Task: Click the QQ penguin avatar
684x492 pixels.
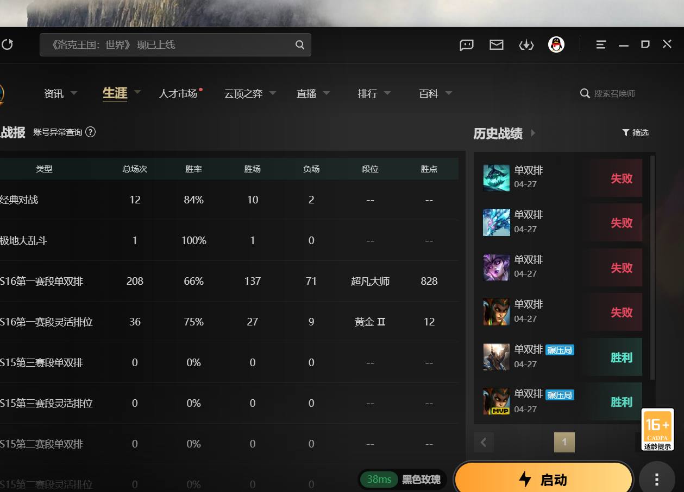Action: (x=556, y=44)
